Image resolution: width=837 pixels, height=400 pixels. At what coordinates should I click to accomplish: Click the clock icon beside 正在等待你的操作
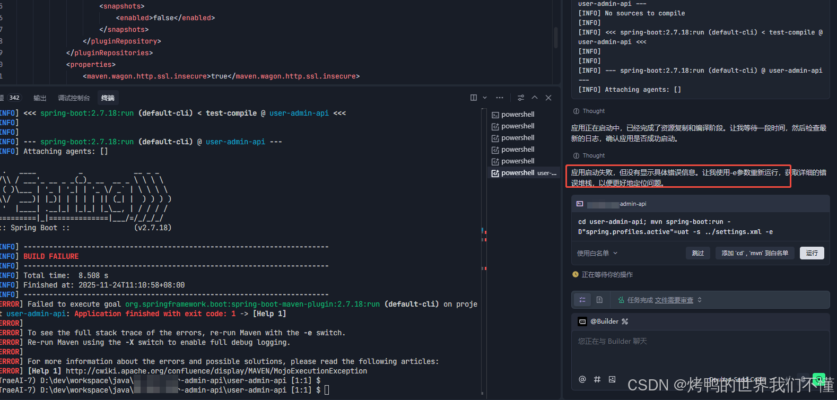click(x=576, y=275)
